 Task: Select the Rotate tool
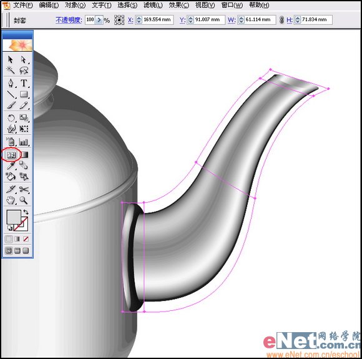(11, 118)
